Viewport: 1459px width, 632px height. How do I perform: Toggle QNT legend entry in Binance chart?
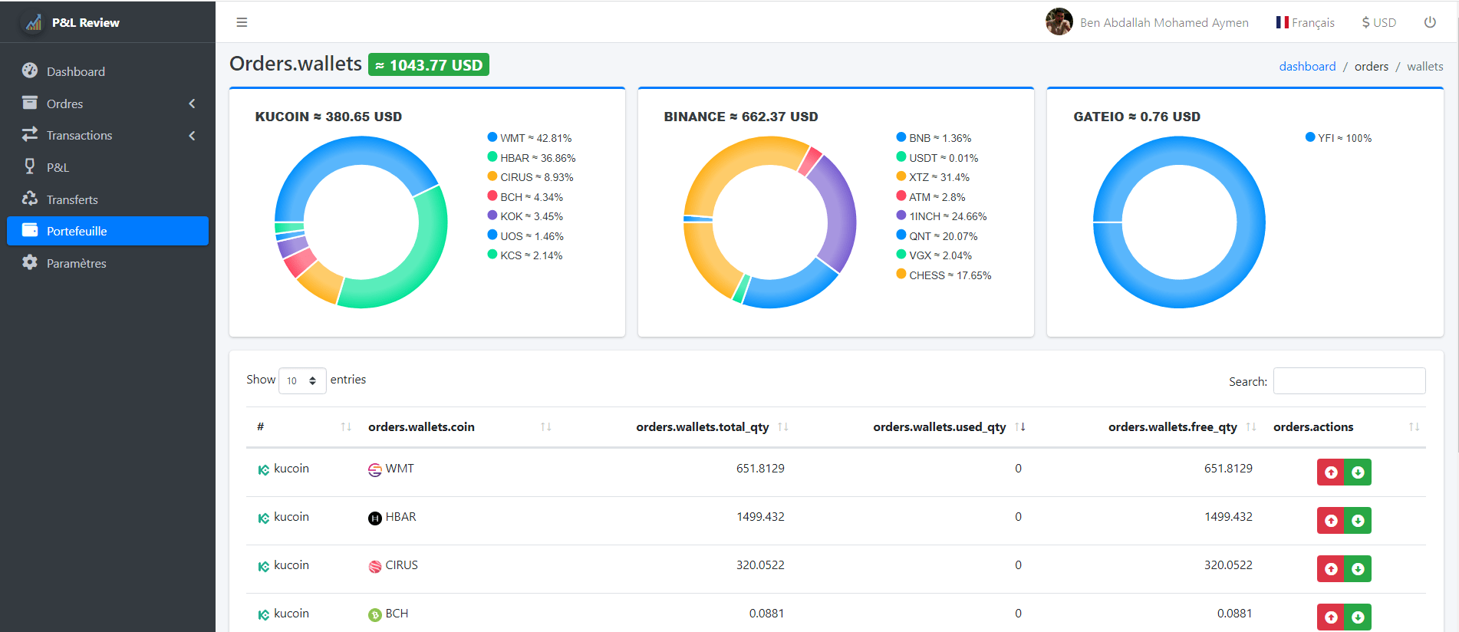937,236
